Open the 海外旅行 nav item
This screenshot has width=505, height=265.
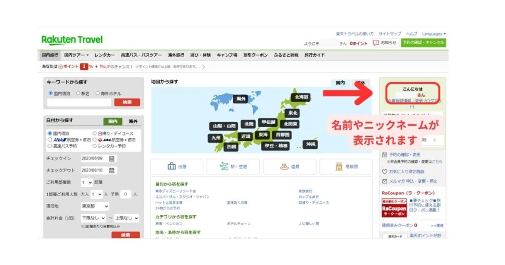pyautogui.click(x=176, y=55)
